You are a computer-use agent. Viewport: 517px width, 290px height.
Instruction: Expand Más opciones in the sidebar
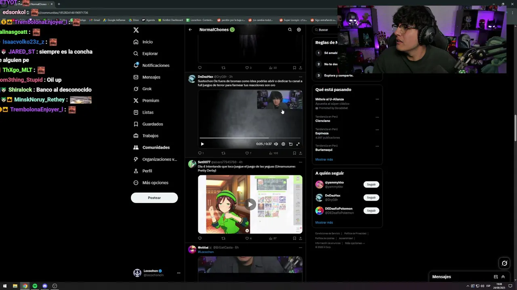151,182
